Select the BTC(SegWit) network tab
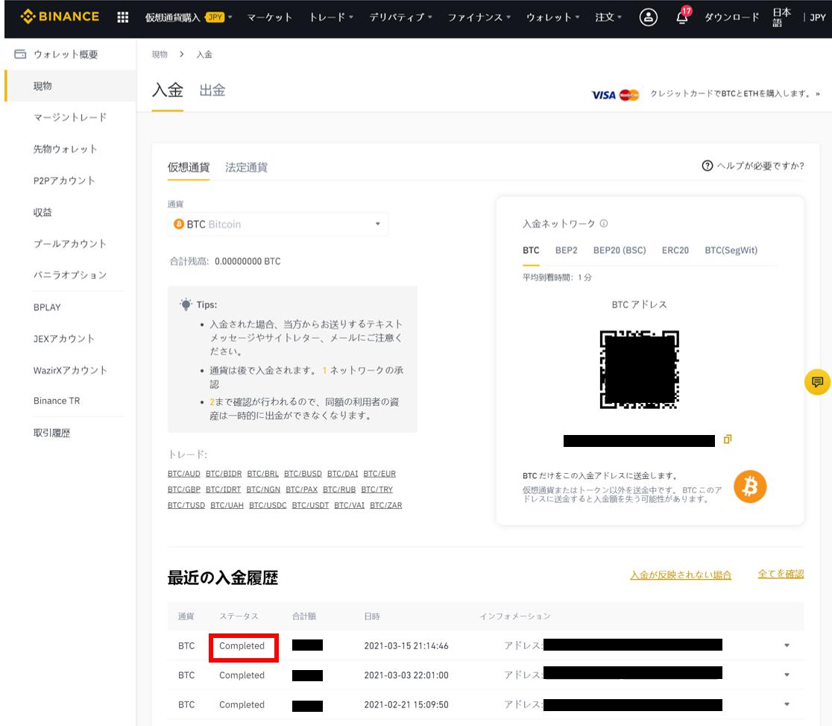The image size is (832, 726). coord(731,250)
